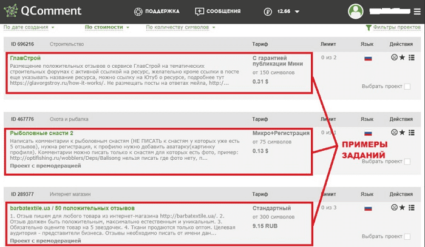425x247 pixels.
Task: Open the Сообщения menu item
Action: (223, 12)
